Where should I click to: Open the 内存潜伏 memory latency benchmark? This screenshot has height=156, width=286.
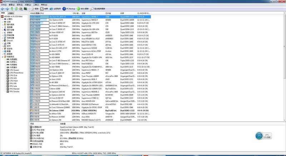(x=12, y=67)
